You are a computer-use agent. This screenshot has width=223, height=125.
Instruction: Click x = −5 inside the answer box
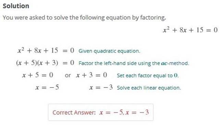111,112
